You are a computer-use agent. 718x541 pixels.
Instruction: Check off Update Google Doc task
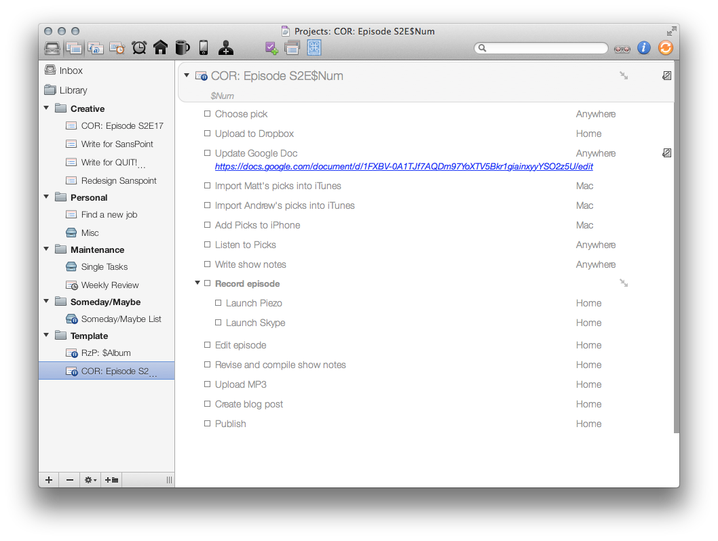208,153
